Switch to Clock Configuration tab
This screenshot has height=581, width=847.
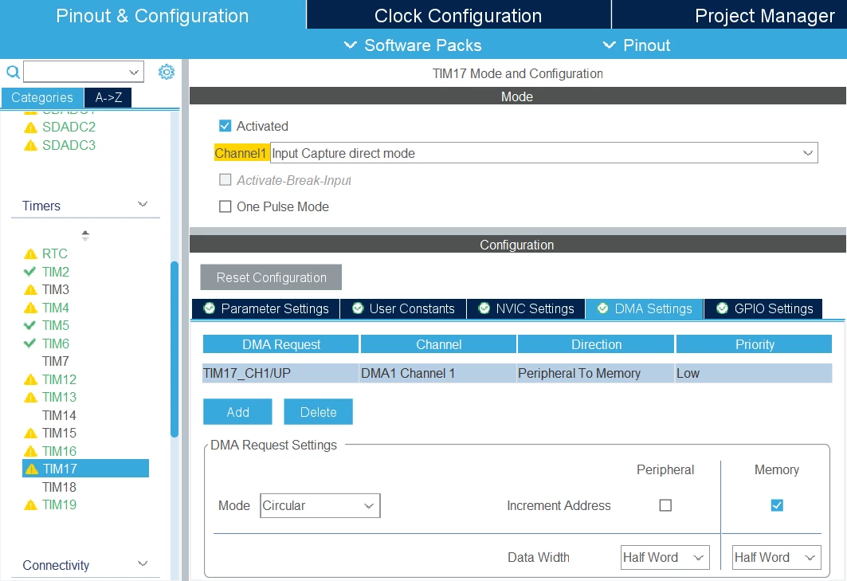tap(459, 15)
